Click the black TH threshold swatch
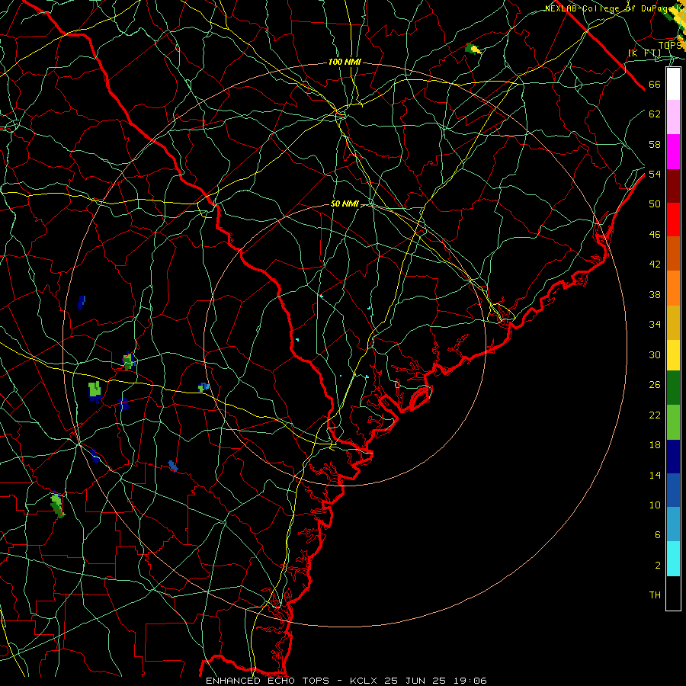686x686 pixels. pyautogui.click(x=673, y=593)
